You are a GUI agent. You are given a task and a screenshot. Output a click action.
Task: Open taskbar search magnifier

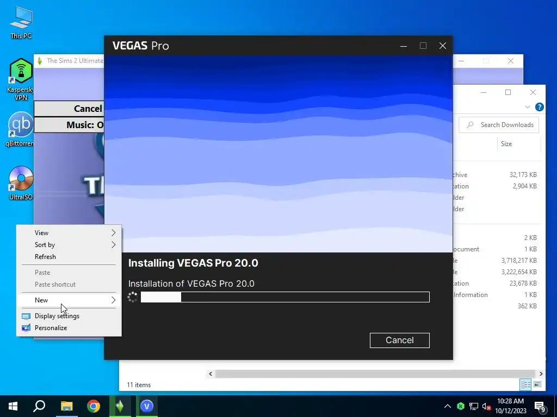(39, 406)
